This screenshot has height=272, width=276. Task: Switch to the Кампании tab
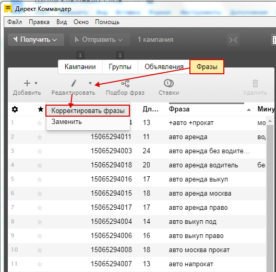click(80, 67)
